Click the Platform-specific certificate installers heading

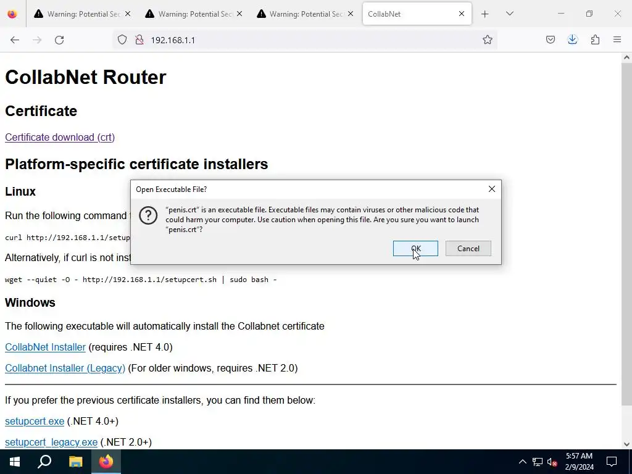coord(136,164)
